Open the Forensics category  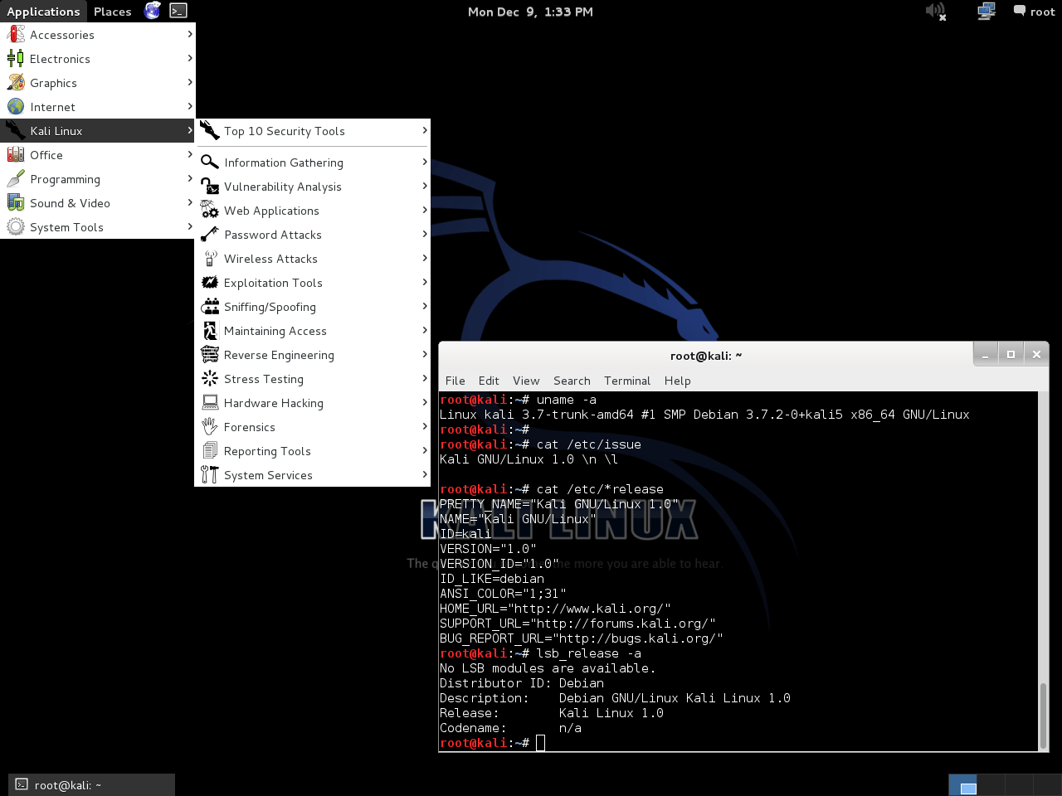click(249, 427)
